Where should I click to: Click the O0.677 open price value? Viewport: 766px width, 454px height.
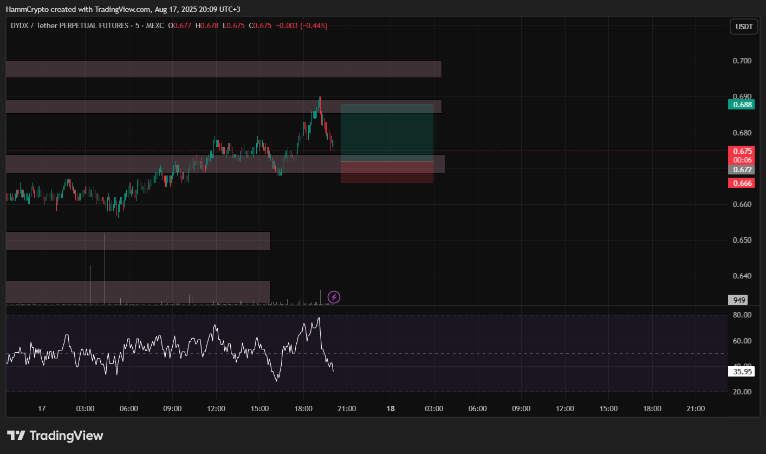tap(180, 25)
